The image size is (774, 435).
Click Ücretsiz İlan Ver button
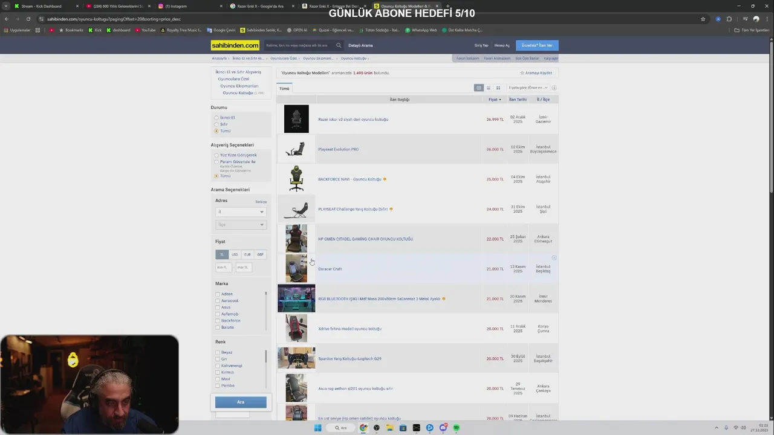[x=537, y=45]
